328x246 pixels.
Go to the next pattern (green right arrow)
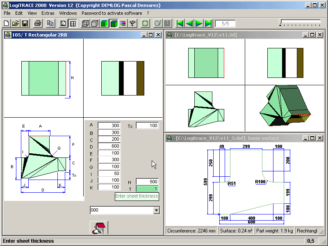[199, 23]
